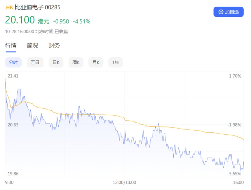251x190 pixels.
Task: Select the 五日 chart period
Action: click(x=35, y=62)
